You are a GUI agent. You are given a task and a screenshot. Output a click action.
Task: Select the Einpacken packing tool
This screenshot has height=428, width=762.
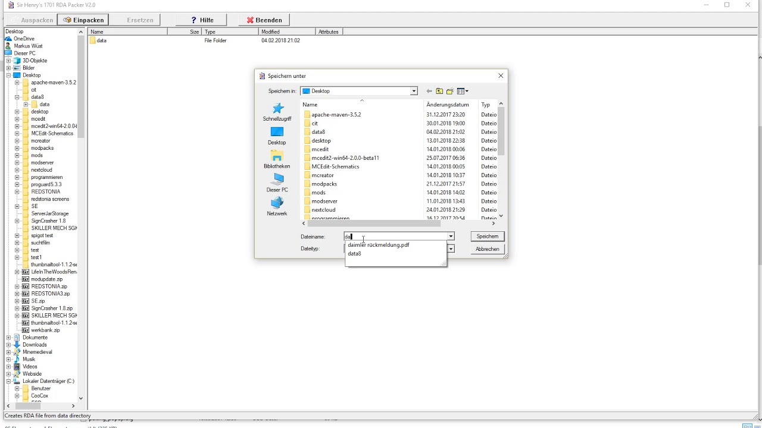point(83,20)
